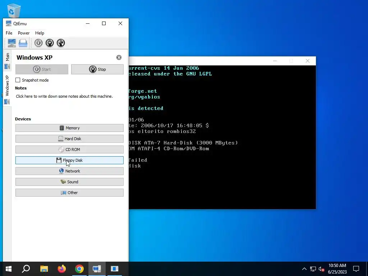Image resolution: width=368 pixels, height=276 pixels.
Task: Maximize the QtEmu window
Action: click(x=104, y=23)
